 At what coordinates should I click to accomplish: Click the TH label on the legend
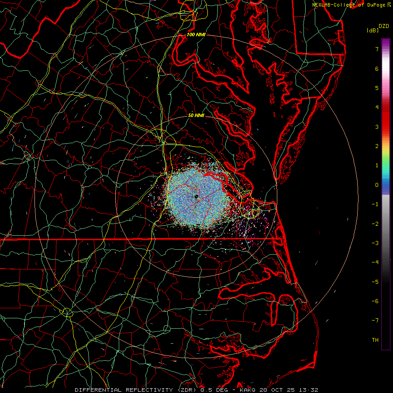click(x=375, y=340)
